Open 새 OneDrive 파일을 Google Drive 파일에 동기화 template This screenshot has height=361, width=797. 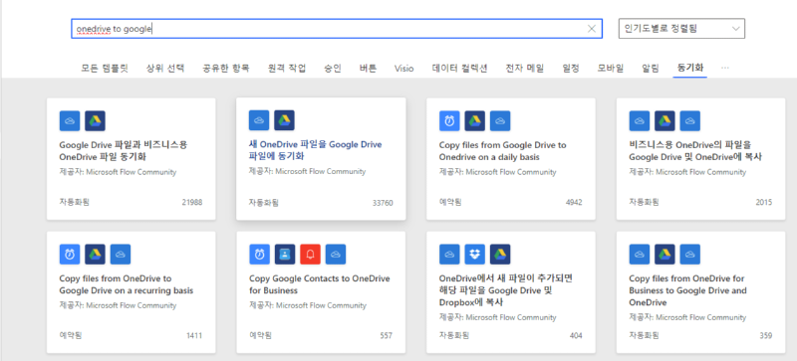(315, 150)
